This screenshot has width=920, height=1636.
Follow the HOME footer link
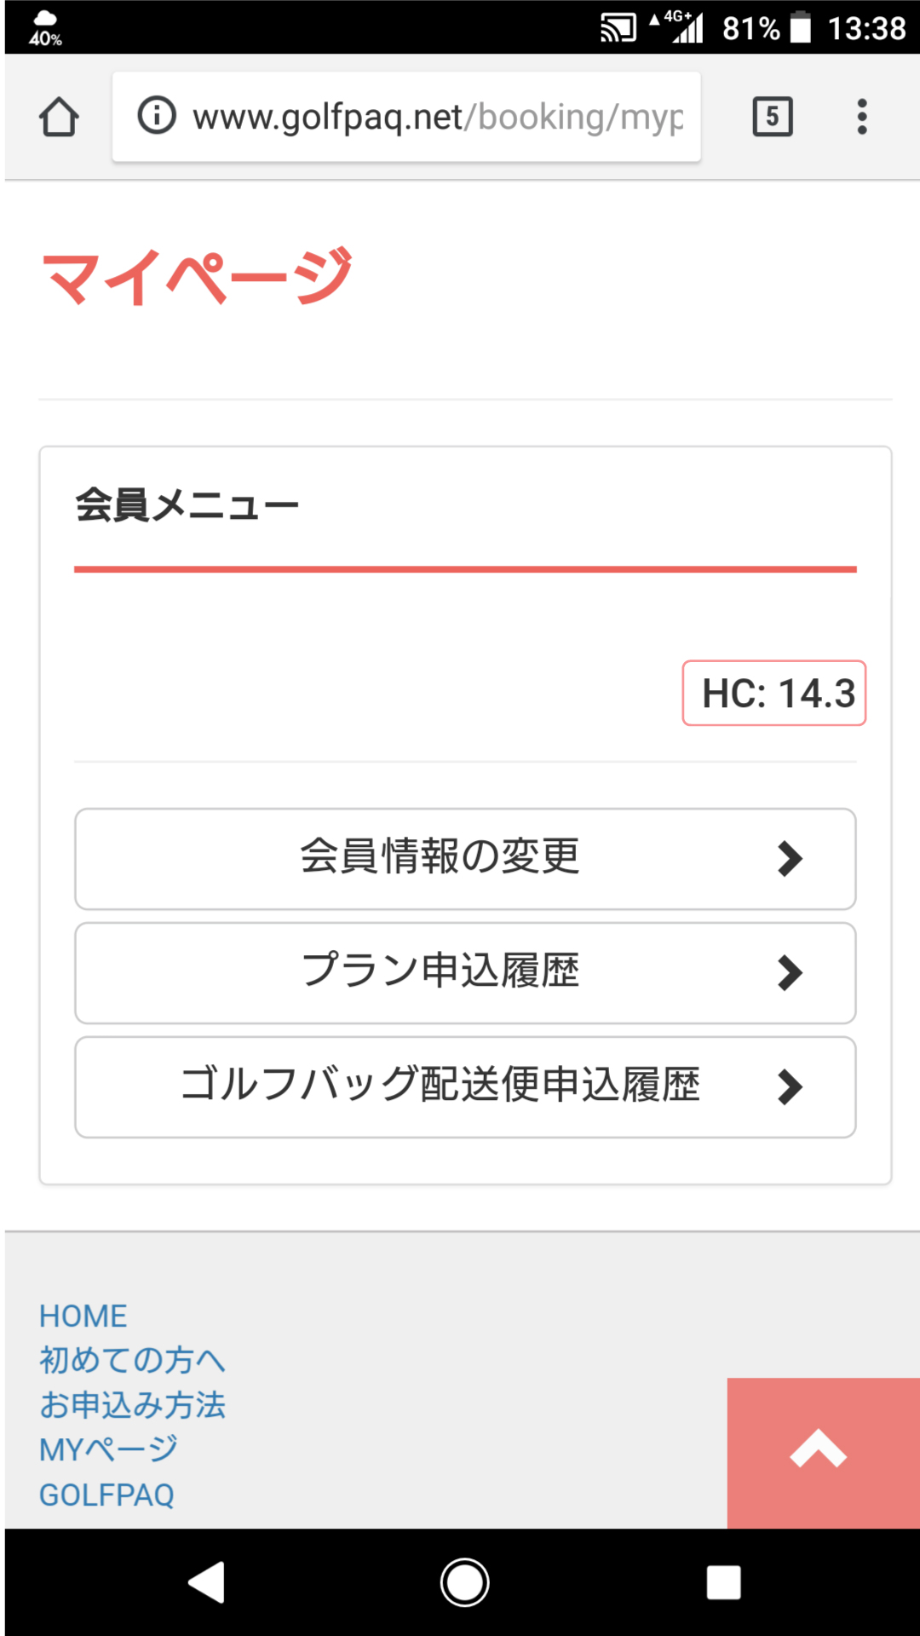[83, 1316]
